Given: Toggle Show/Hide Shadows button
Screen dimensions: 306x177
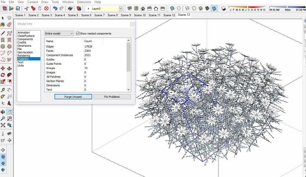Looking at the screenshot, I should (x=224, y=8).
